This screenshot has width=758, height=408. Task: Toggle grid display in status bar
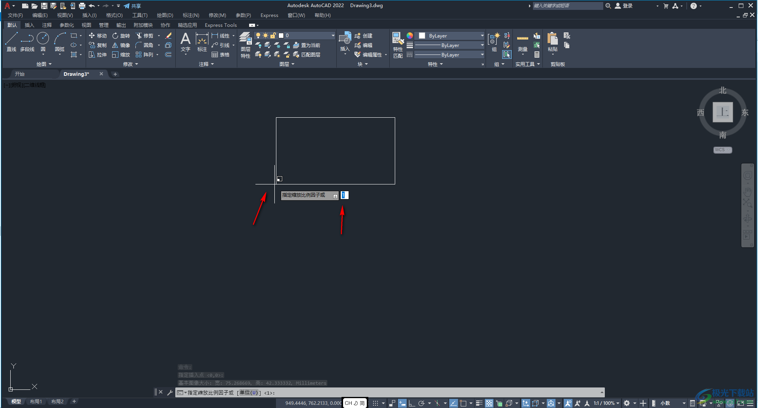click(375, 403)
